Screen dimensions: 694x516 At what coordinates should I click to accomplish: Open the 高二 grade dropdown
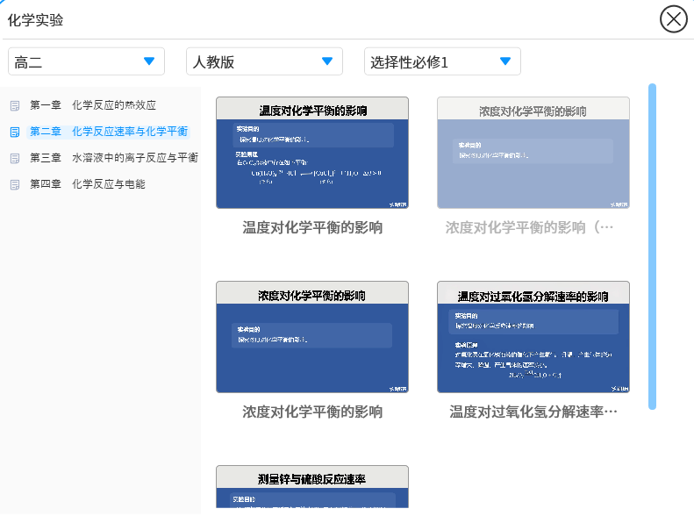point(86,61)
